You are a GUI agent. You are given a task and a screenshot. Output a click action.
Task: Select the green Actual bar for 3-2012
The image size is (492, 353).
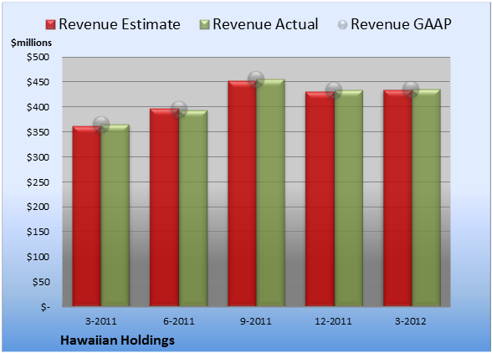pos(426,197)
